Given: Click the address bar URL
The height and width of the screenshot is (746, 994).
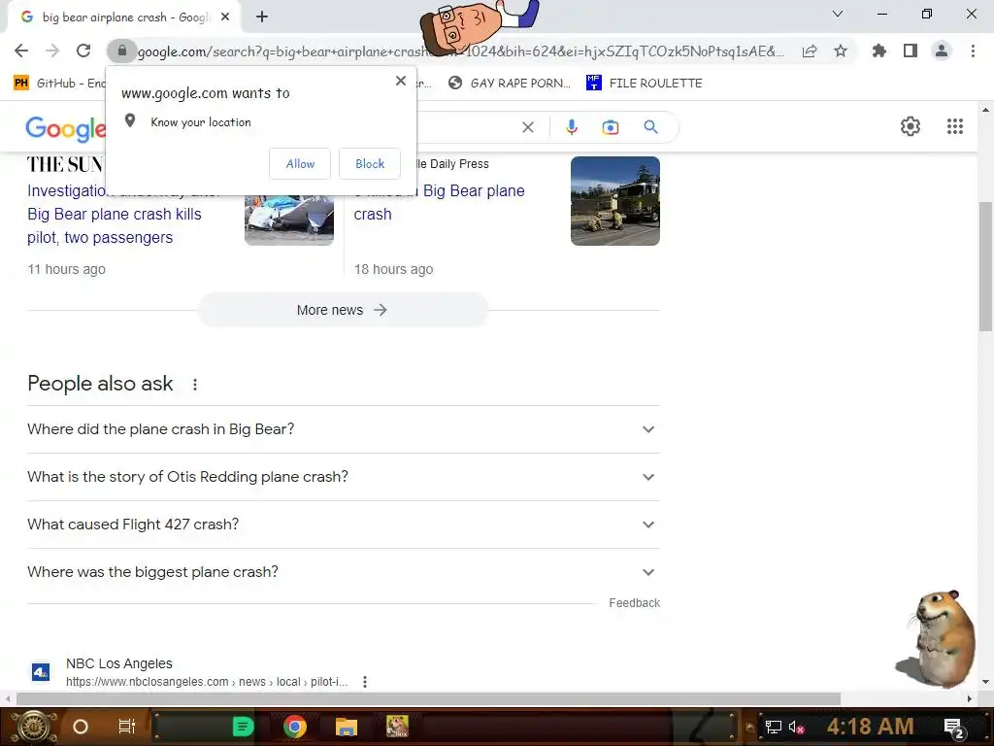Looking at the screenshot, I should tap(460, 51).
